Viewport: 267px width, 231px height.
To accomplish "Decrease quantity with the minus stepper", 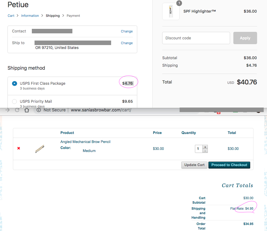I will (x=205, y=151).
